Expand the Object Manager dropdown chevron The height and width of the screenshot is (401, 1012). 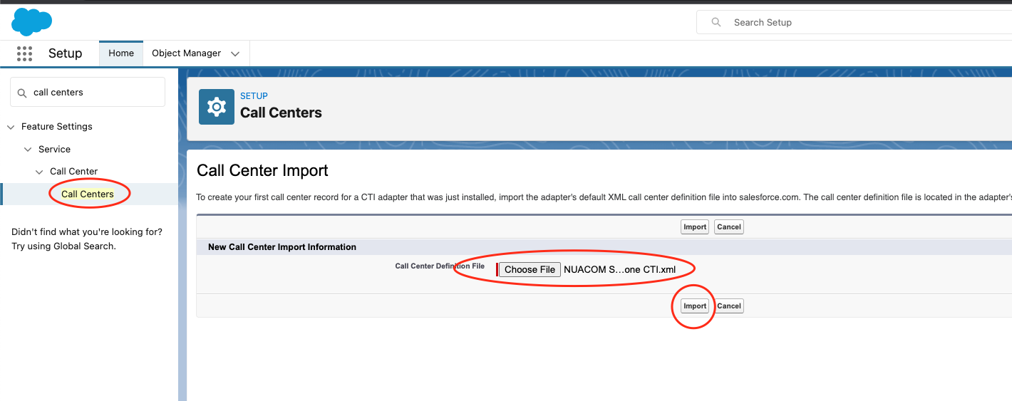coord(235,54)
